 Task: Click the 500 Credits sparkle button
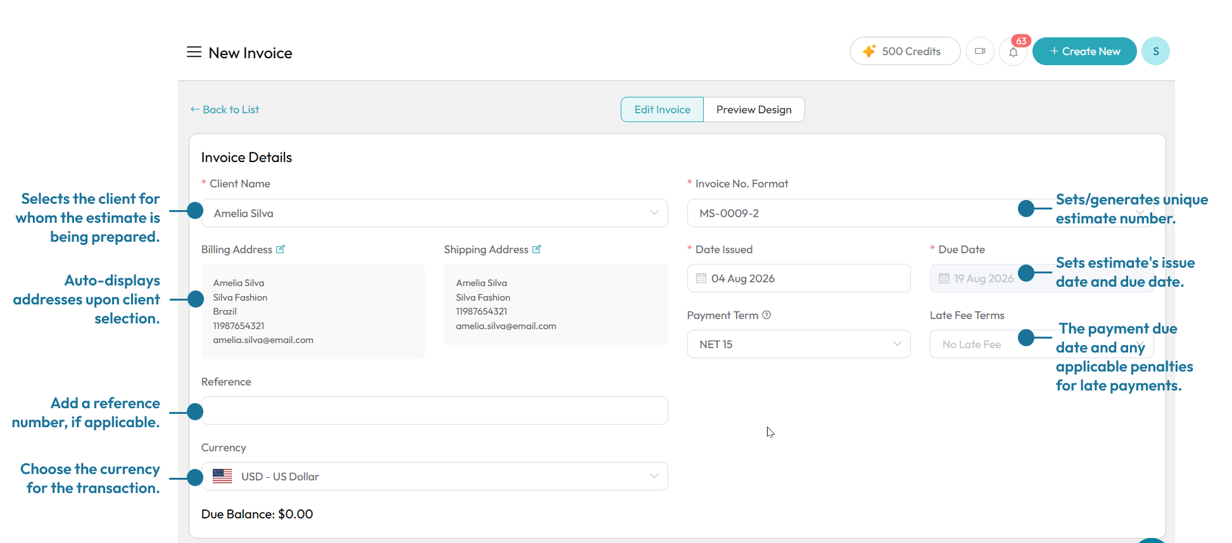pyautogui.click(x=905, y=51)
